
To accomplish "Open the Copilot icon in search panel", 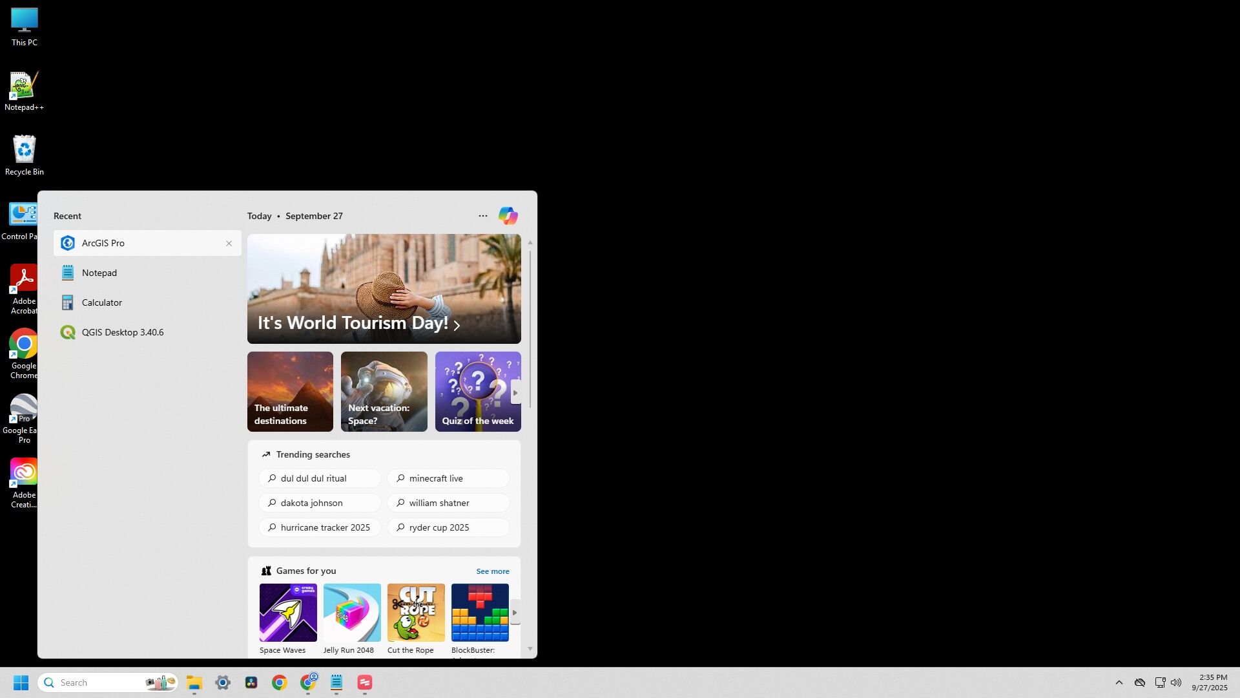I will [508, 216].
